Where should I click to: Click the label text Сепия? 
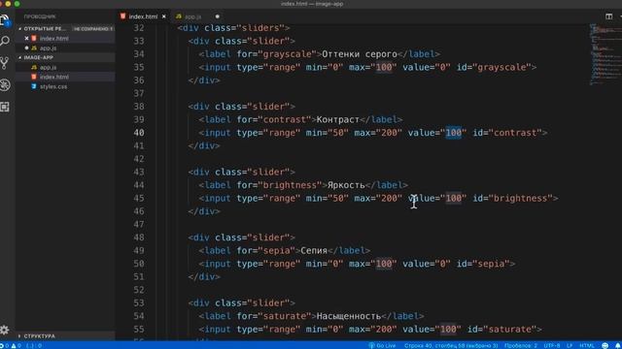[313, 250]
